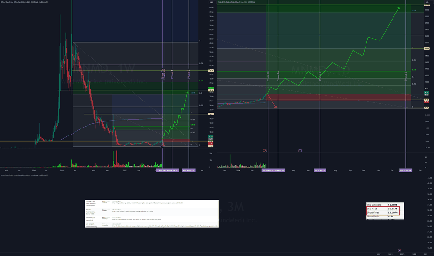Click the weekly chart title with Heikin Ashi
This screenshot has width=434, height=256.
(x=24, y=2)
